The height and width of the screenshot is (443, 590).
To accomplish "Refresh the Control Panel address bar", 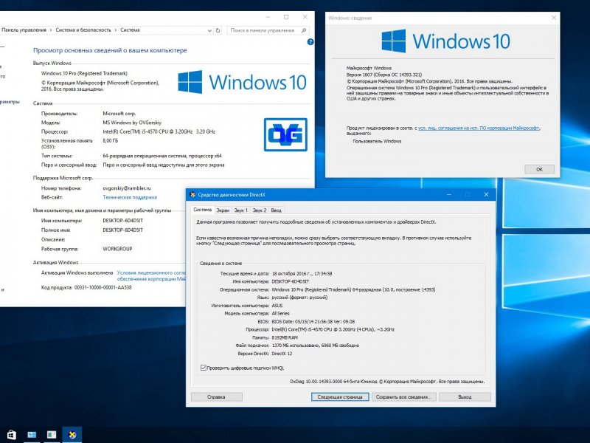I will coord(218,30).
